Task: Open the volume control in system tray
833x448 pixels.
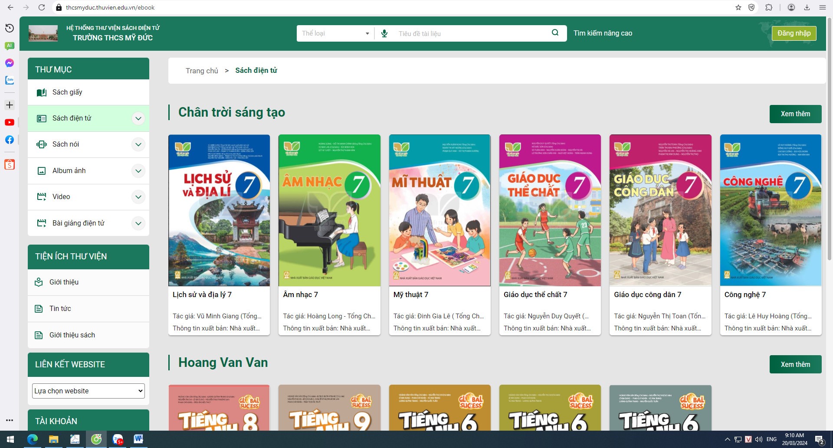Action: click(758, 439)
